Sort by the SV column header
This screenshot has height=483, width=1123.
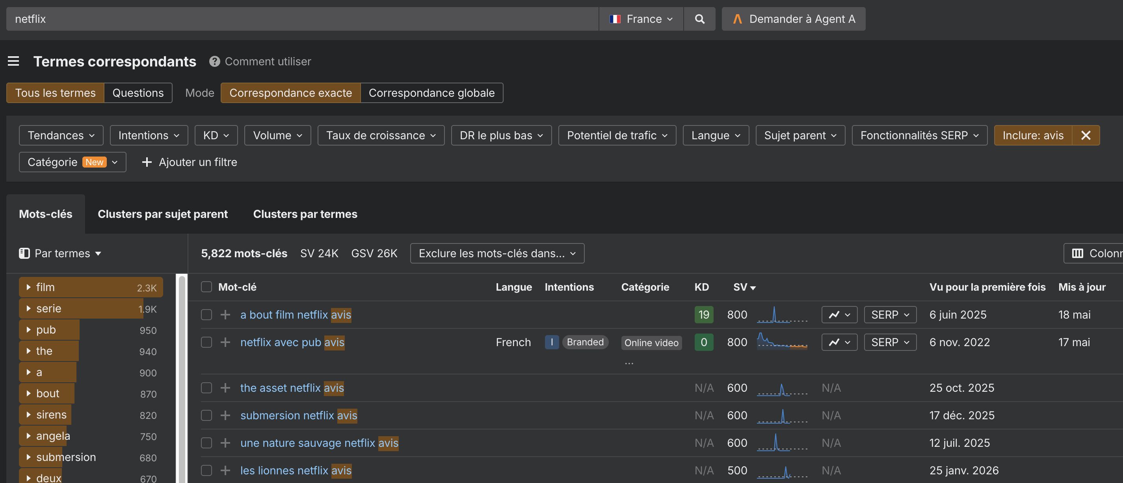744,287
